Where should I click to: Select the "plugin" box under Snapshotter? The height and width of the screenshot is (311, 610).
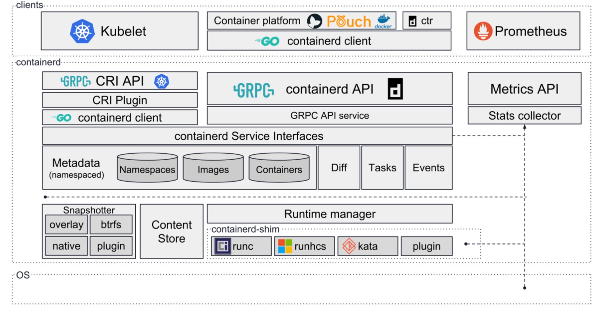click(x=111, y=246)
